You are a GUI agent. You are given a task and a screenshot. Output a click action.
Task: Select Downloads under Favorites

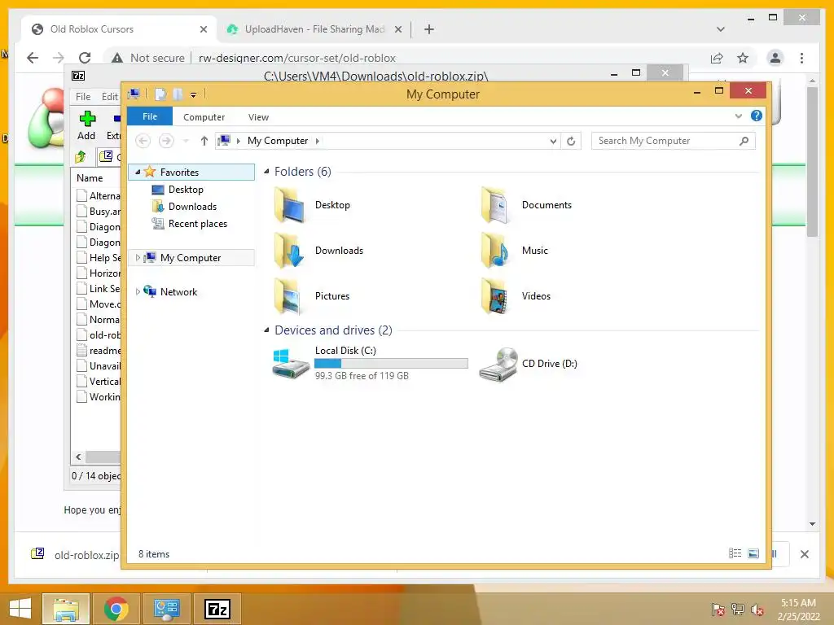(x=192, y=207)
